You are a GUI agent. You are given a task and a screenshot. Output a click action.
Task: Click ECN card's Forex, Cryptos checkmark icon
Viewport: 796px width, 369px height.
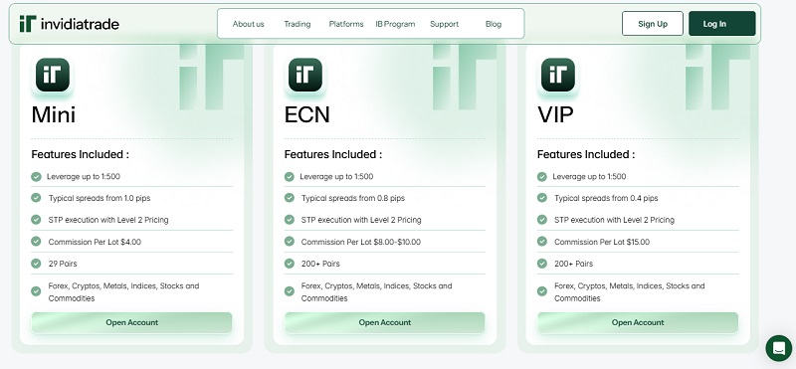tap(290, 291)
